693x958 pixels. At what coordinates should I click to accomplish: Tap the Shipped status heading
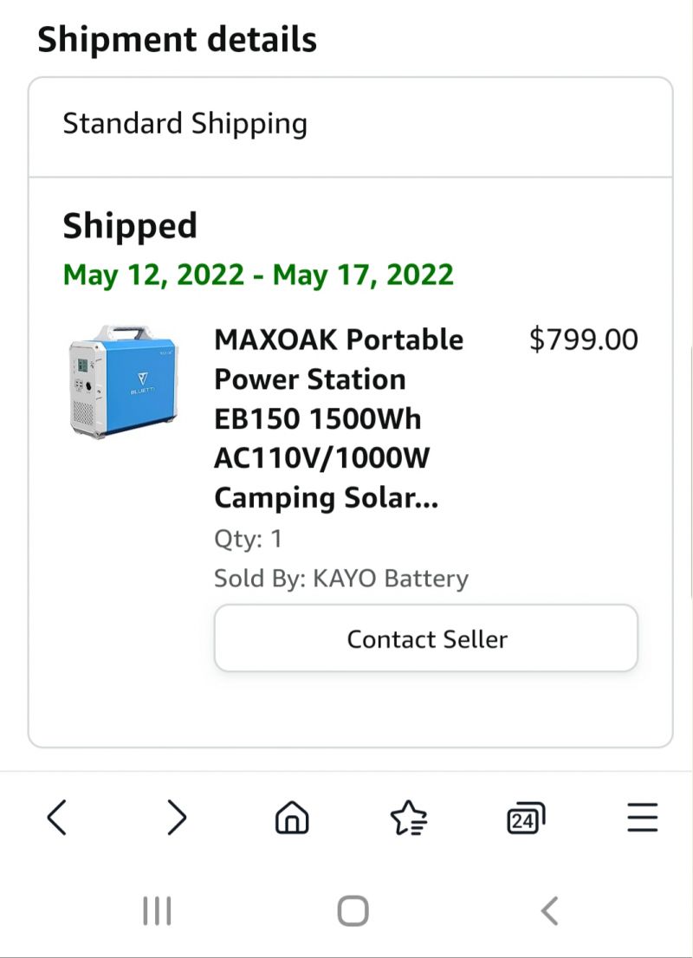(x=130, y=226)
